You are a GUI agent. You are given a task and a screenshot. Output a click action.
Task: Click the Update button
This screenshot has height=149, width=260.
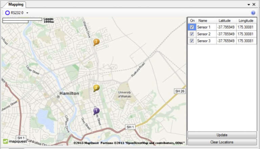[222, 135]
